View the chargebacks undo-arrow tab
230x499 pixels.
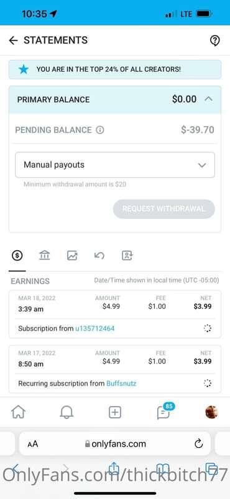click(99, 255)
